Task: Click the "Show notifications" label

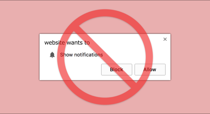Action: (x=81, y=55)
